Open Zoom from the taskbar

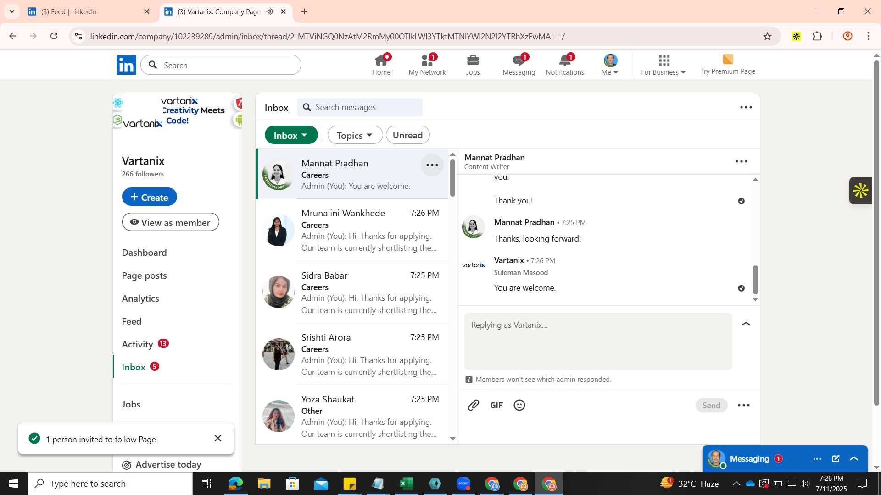coord(463,484)
